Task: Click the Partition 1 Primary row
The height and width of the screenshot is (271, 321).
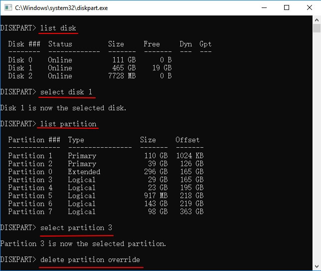Action: [105, 156]
